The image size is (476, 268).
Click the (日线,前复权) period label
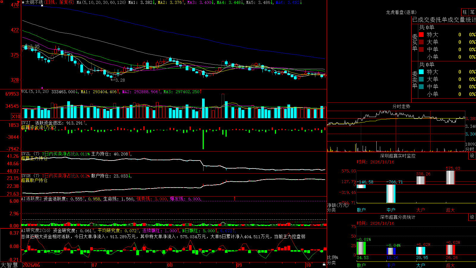(59, 2)
